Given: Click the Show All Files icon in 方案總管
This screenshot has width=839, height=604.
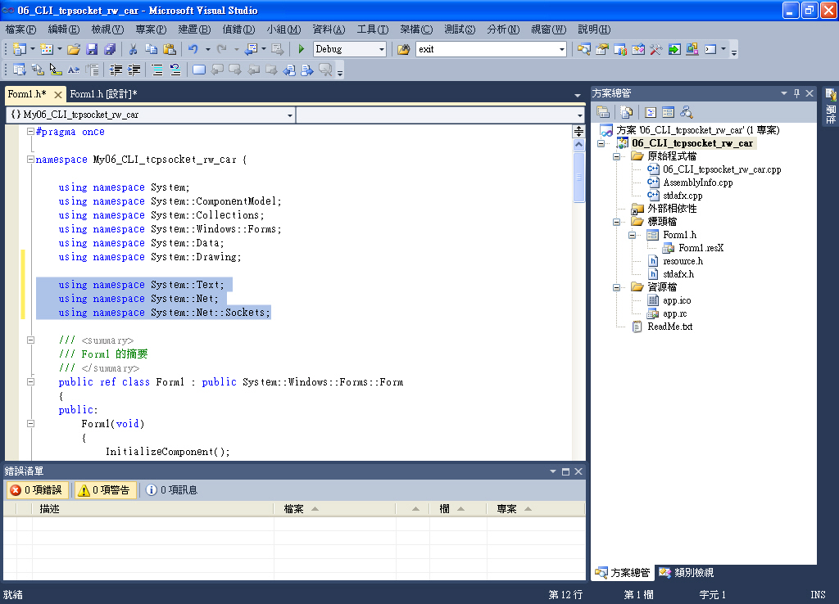Looking at the screenshot, I should click(627, 111).
